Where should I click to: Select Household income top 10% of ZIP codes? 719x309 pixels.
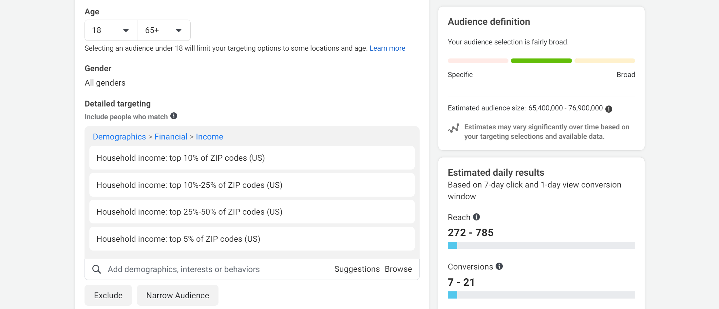(252, 158)
